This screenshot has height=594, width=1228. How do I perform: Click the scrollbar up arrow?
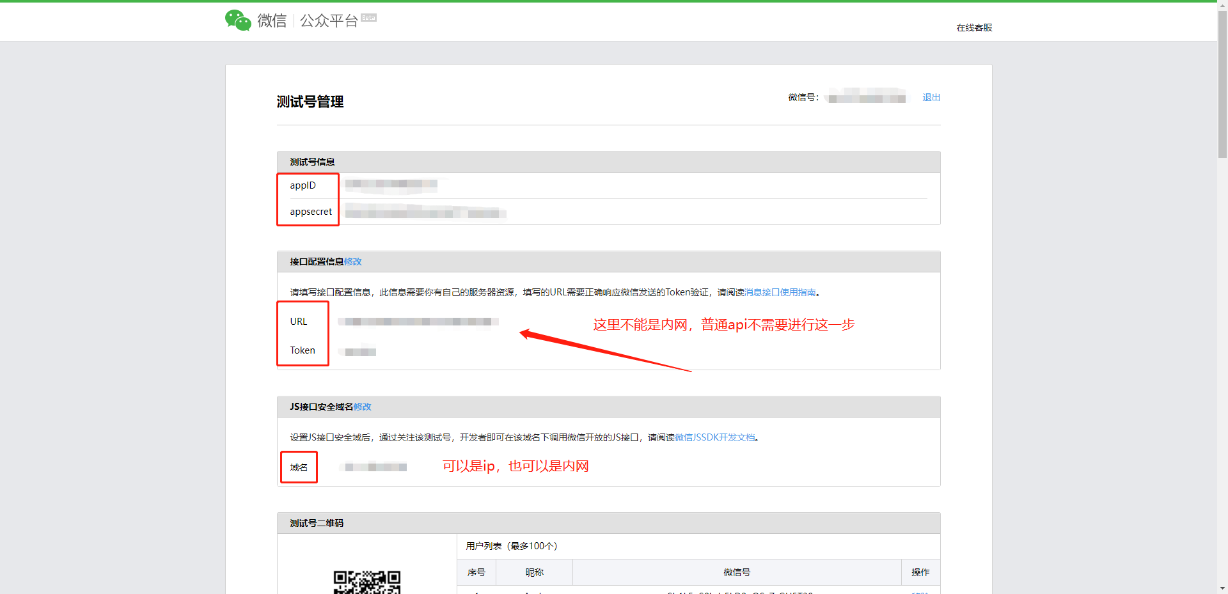[x=1222, y=6]
